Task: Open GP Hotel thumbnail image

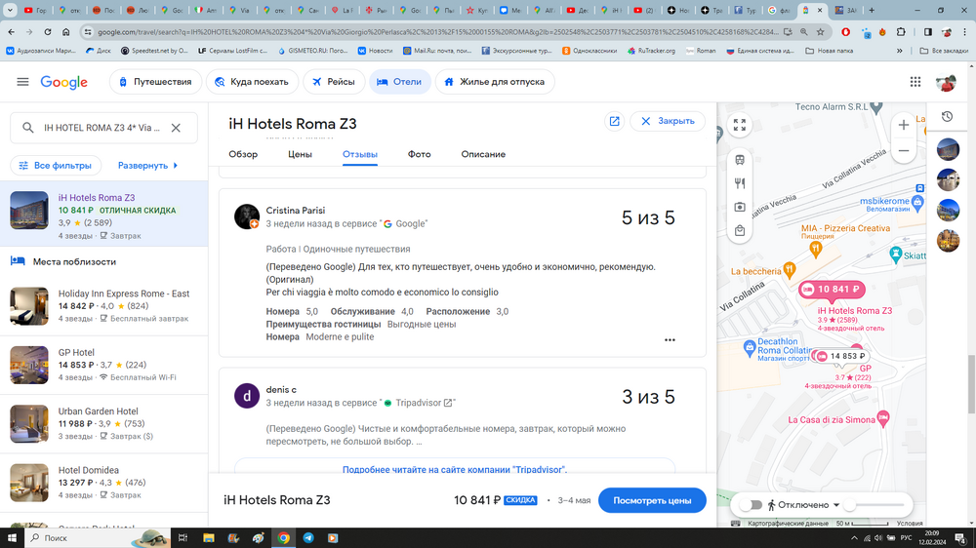Action: tap(28, 365)
